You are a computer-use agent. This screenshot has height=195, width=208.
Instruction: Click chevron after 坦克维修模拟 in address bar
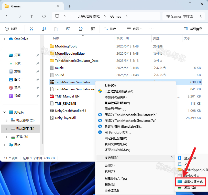pyautogui.click(x=105, y=16)
